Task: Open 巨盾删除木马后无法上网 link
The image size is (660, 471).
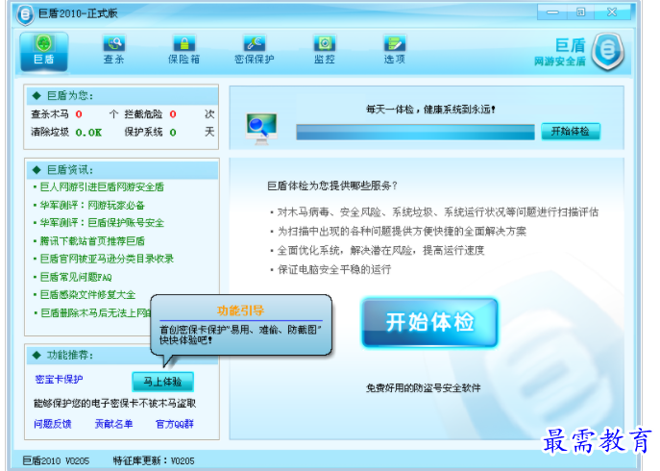Action: 95,313
